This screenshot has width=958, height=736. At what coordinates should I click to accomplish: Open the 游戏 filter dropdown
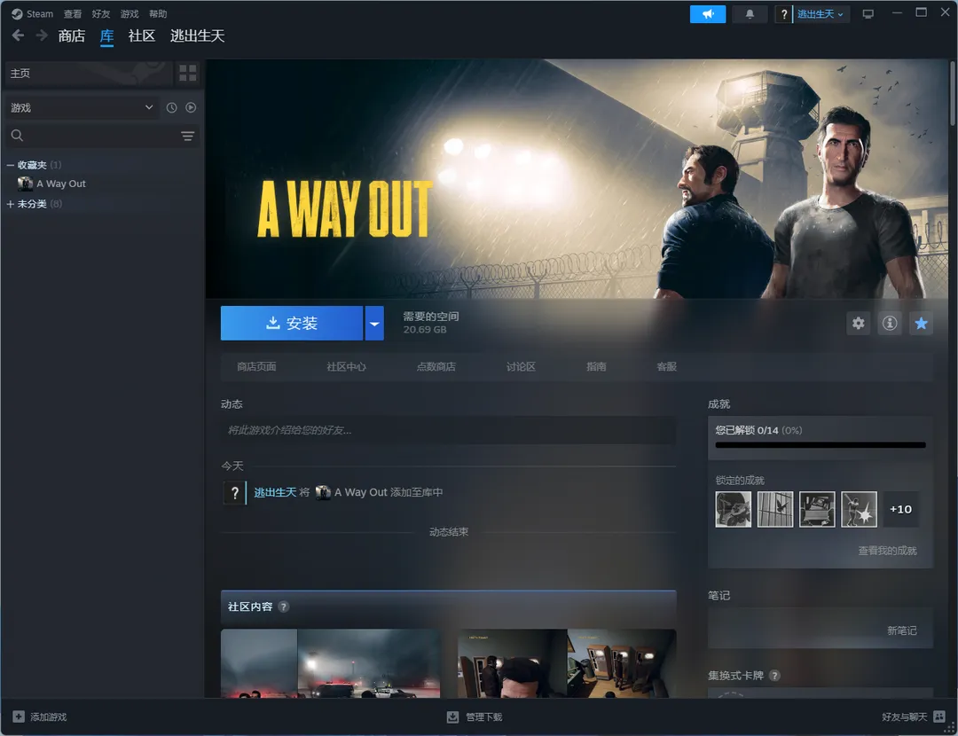(x=82, y=107)
